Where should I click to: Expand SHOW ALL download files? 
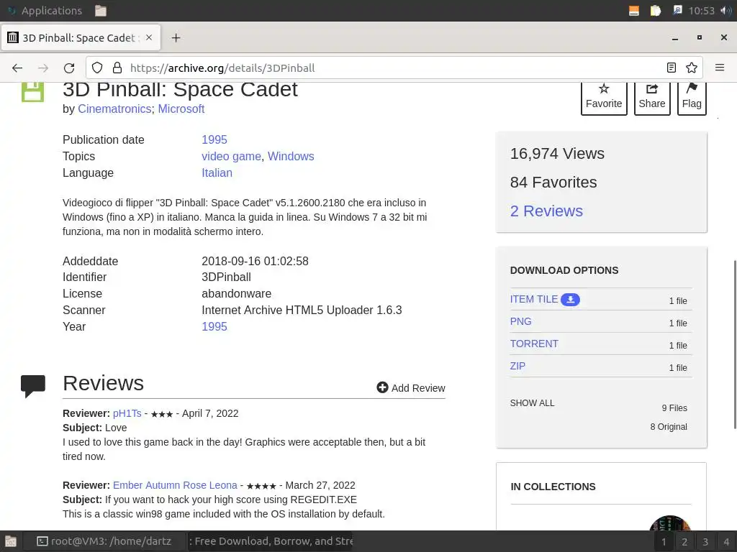pyautogui.click(x=532, y=403)
